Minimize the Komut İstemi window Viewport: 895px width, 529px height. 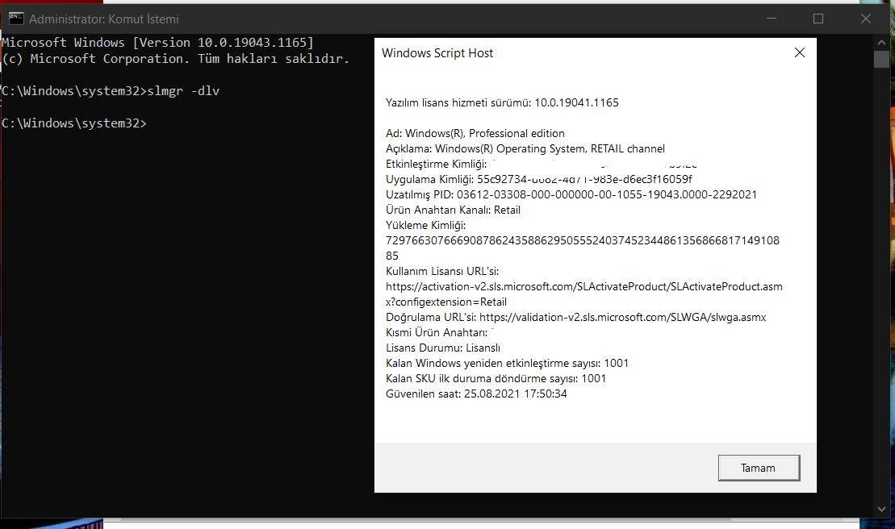point(772,19)
